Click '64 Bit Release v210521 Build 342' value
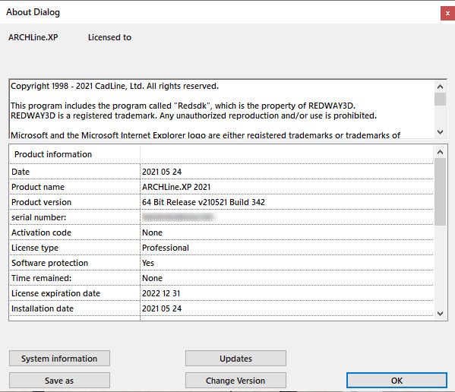 pos(204,202)
